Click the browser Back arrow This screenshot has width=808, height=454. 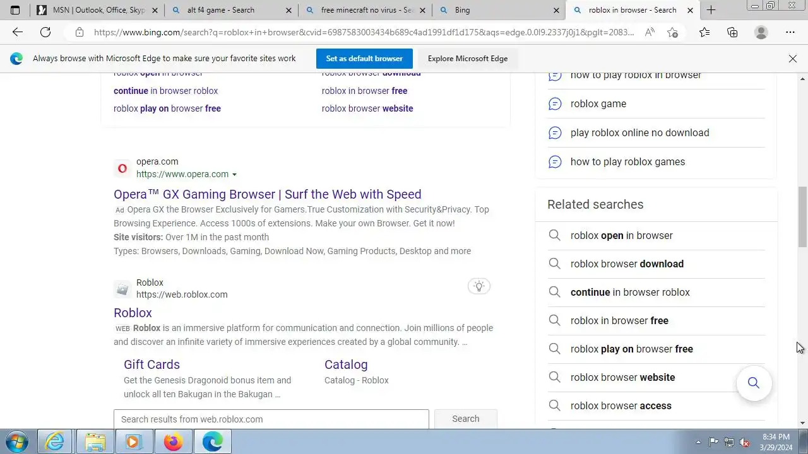(x=17, y=32)
